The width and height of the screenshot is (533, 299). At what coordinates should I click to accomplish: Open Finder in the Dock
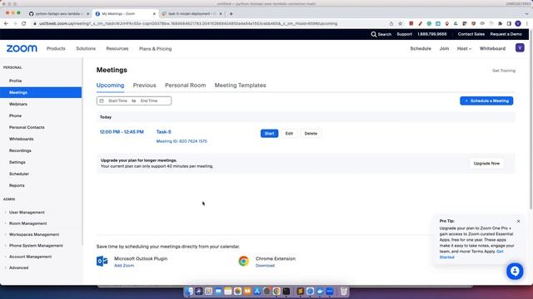189,291
